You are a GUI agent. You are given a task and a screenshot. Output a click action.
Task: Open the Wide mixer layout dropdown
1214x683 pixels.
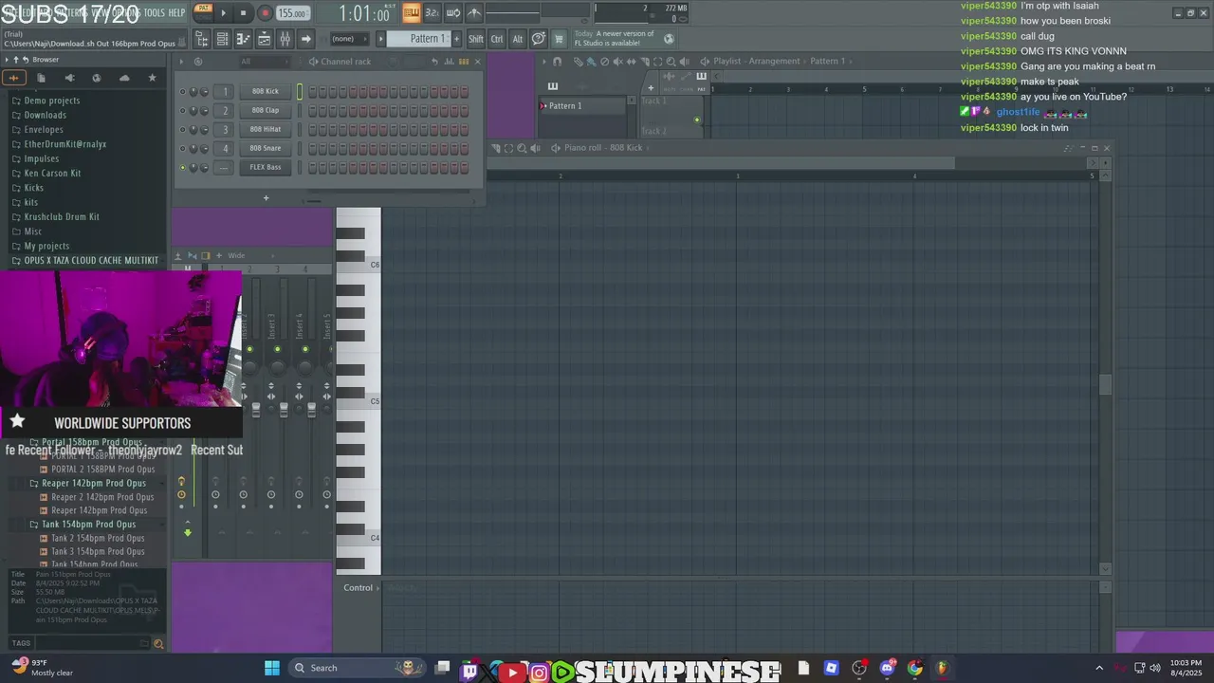tap(251, 255)
